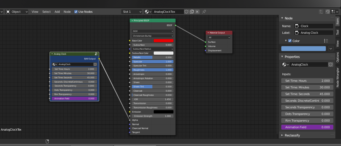
Task: Pin the node tree with pushpin icon
Action: pyautogui.click(x=204, y=12)
